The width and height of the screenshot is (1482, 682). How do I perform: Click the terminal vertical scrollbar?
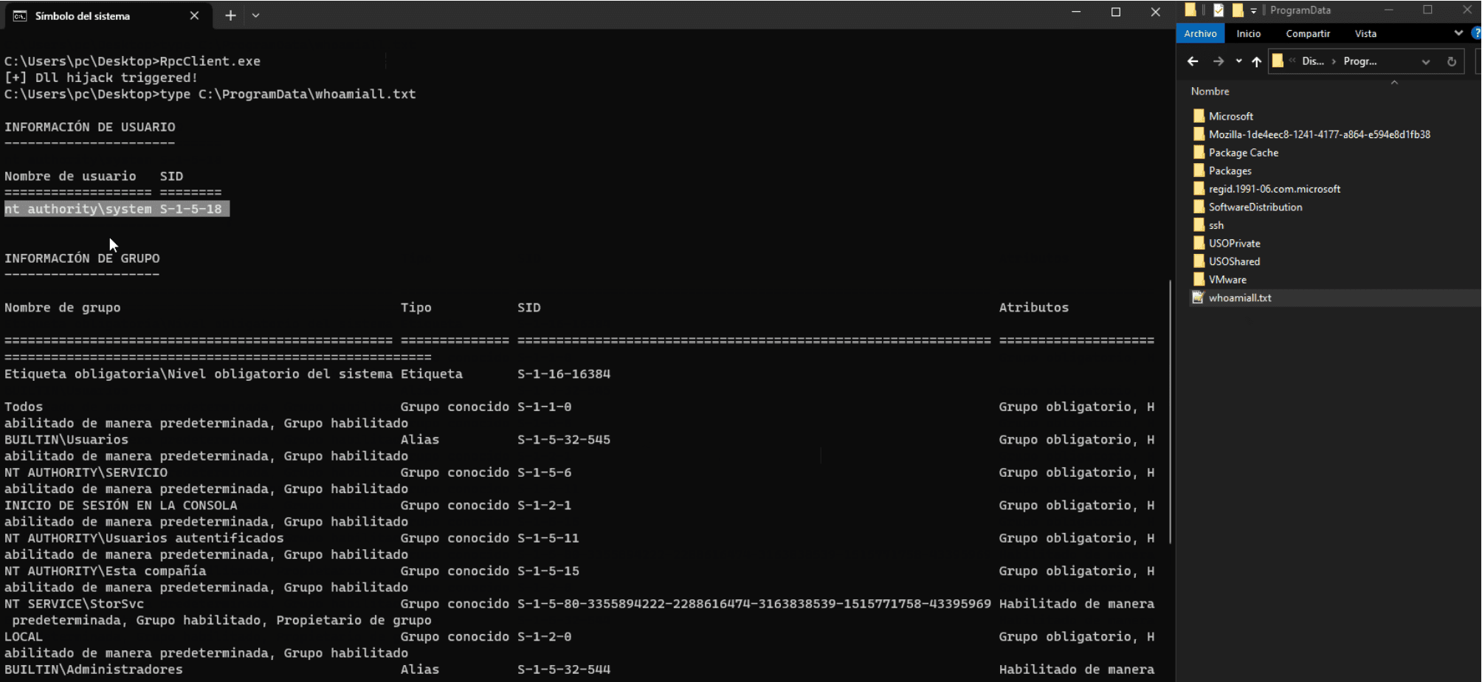(1171, 412)
